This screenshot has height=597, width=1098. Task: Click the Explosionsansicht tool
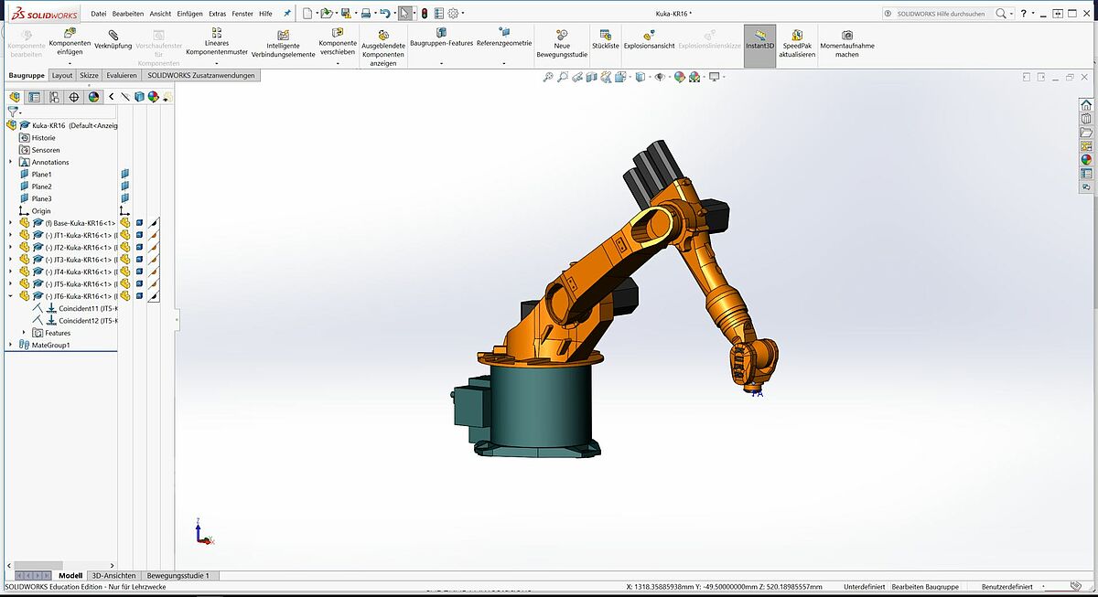click(x=649, y=39)
